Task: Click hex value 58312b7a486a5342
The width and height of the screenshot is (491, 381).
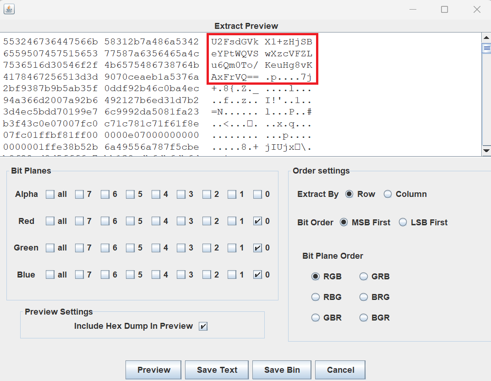Action: (x=152, y=42)
